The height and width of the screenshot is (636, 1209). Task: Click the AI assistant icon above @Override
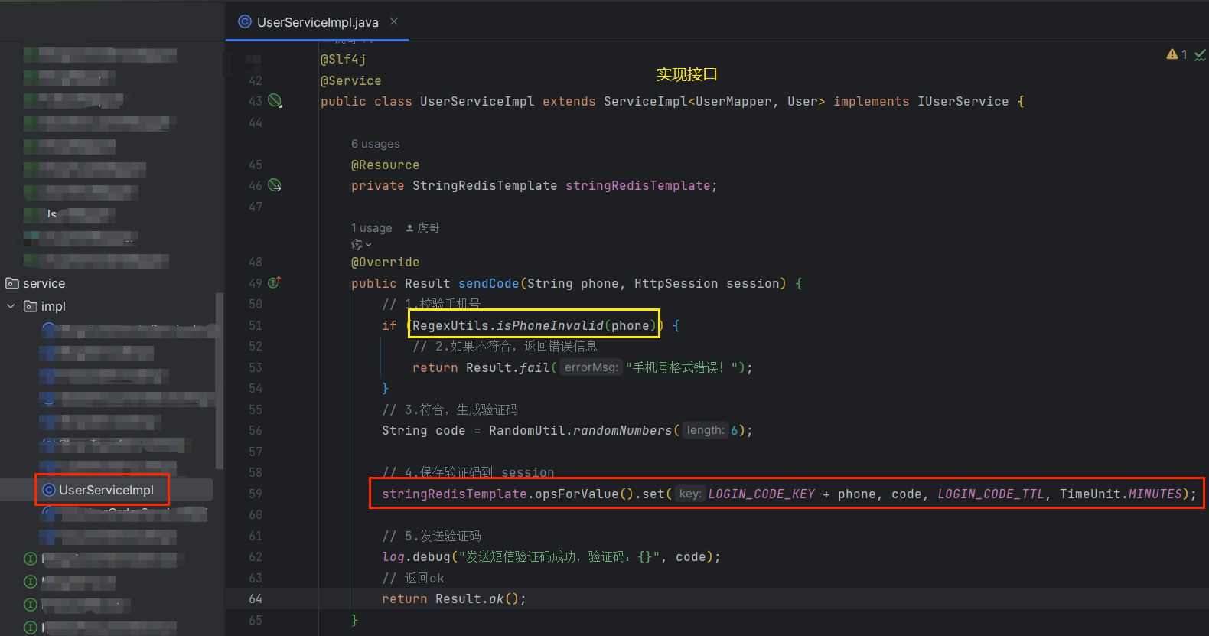tap(357, 245)
